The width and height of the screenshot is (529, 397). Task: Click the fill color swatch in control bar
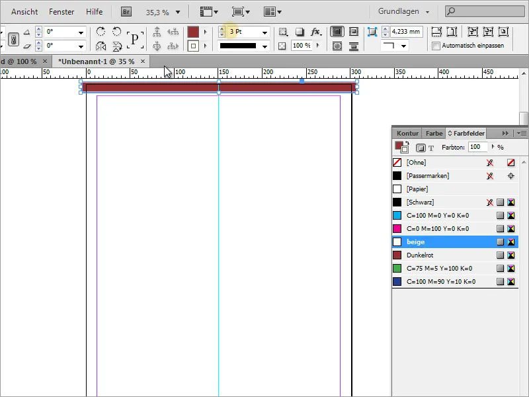tap(193, 32)
